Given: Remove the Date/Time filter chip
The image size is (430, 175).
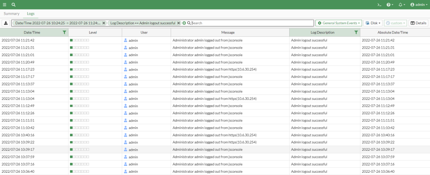Looking at the screenshot, I should [104, 23].
